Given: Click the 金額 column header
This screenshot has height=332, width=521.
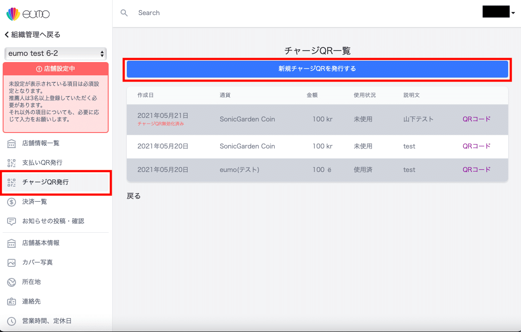Looking at the screenshot, I should tap(312, 95).
